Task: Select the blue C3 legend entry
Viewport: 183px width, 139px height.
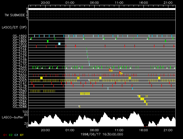Action: coord(16,135)
